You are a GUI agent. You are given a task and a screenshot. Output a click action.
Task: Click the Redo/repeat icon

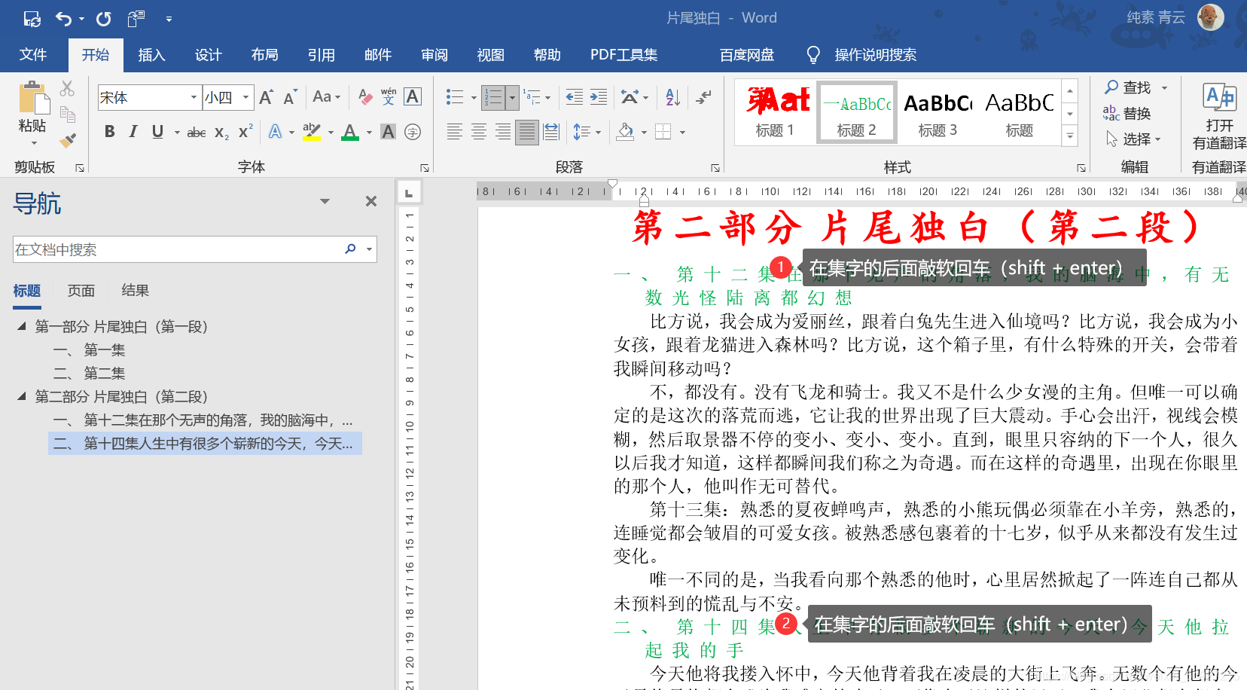pyautogui.click(x=104, y=19)
